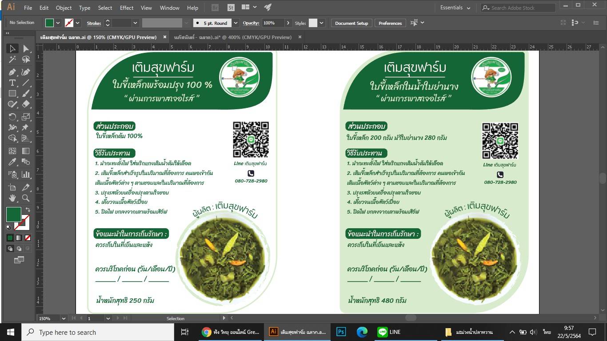
Task: Set paint mode to None
Action: pos(28,238)
